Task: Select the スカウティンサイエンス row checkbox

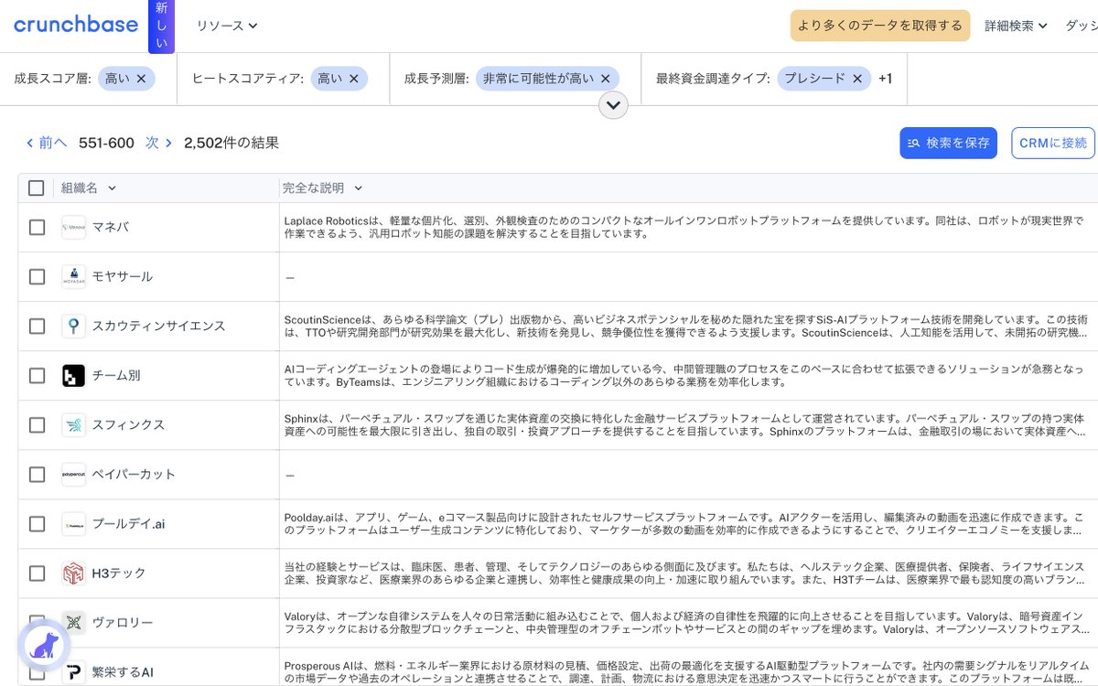Action: 37,326
